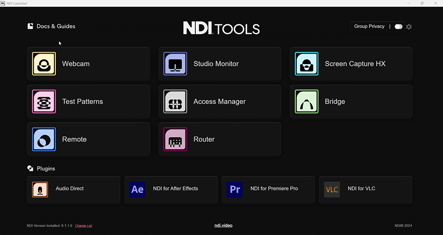This screenshot has height=235, width=443.
Task: Click the NDI for VLC label
Action: tap(361, 189)
